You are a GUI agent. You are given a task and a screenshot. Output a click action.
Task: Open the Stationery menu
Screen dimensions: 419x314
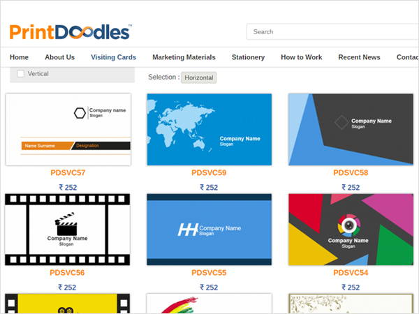[248, 57]
